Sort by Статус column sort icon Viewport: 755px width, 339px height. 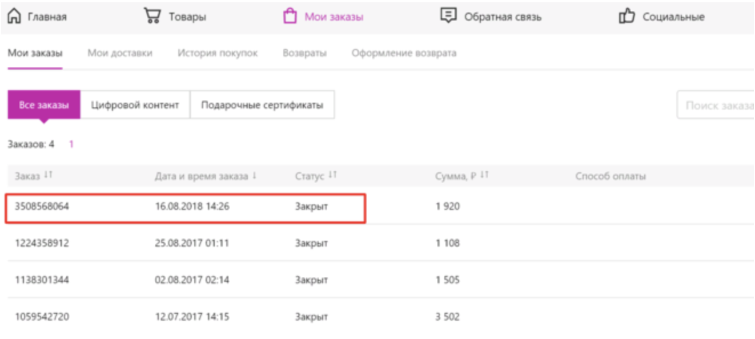(332, 176)
